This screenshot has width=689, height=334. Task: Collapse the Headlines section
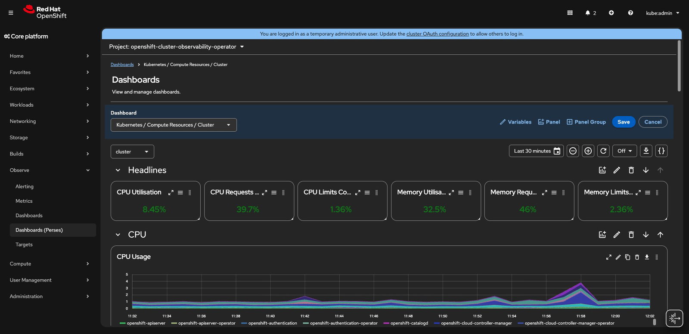118,170
